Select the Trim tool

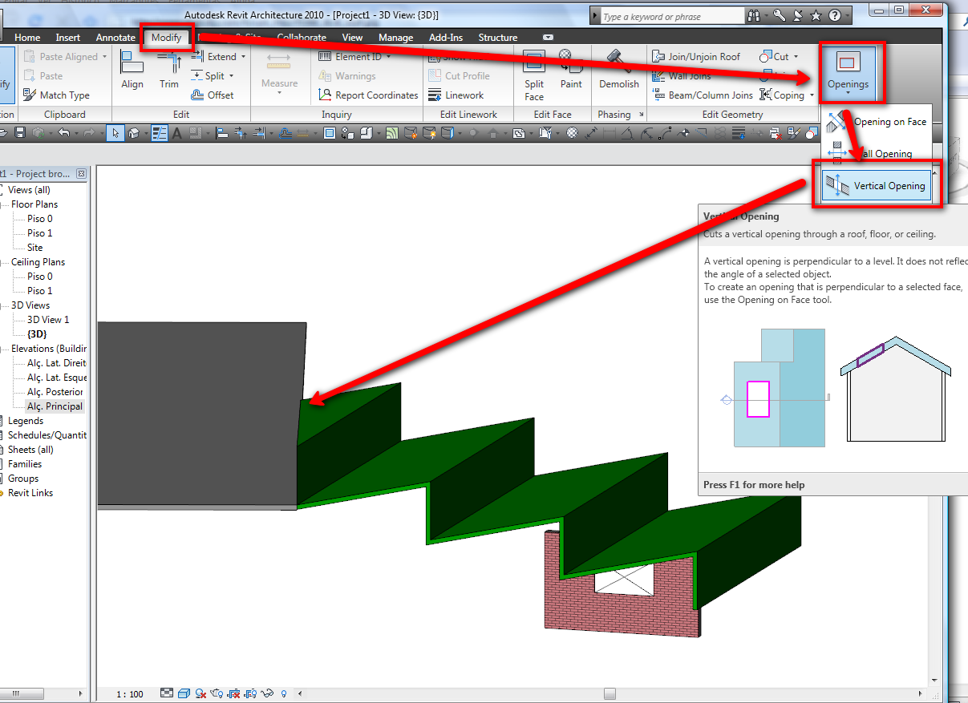pos(169,70)
